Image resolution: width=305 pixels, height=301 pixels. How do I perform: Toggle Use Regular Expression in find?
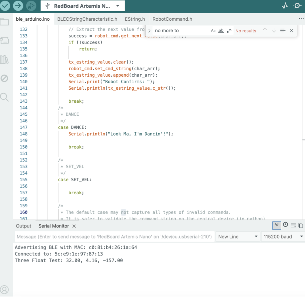[x=229, y=31]
